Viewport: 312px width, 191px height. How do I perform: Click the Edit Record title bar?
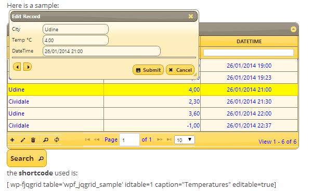coord(103,16)
